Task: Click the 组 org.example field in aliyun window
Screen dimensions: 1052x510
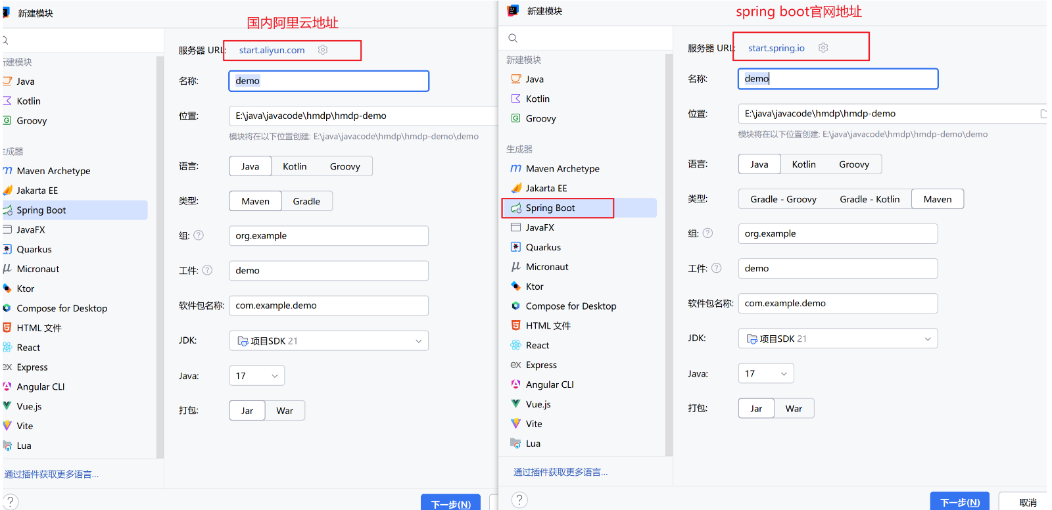Action: click(x=329, y=236)
